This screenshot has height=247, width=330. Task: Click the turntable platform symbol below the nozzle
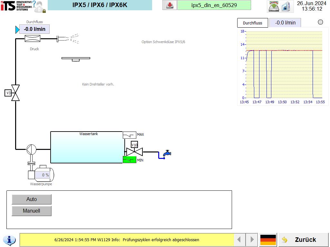(x=76, y=59)
